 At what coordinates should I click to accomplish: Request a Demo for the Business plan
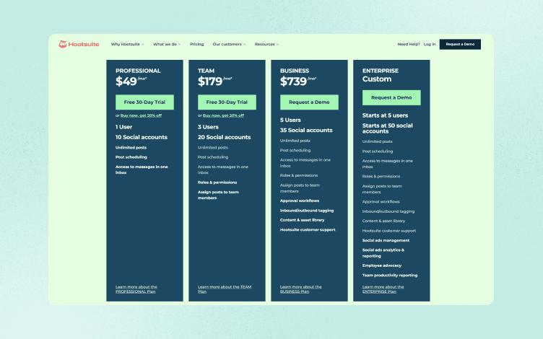tap(309, 102)
